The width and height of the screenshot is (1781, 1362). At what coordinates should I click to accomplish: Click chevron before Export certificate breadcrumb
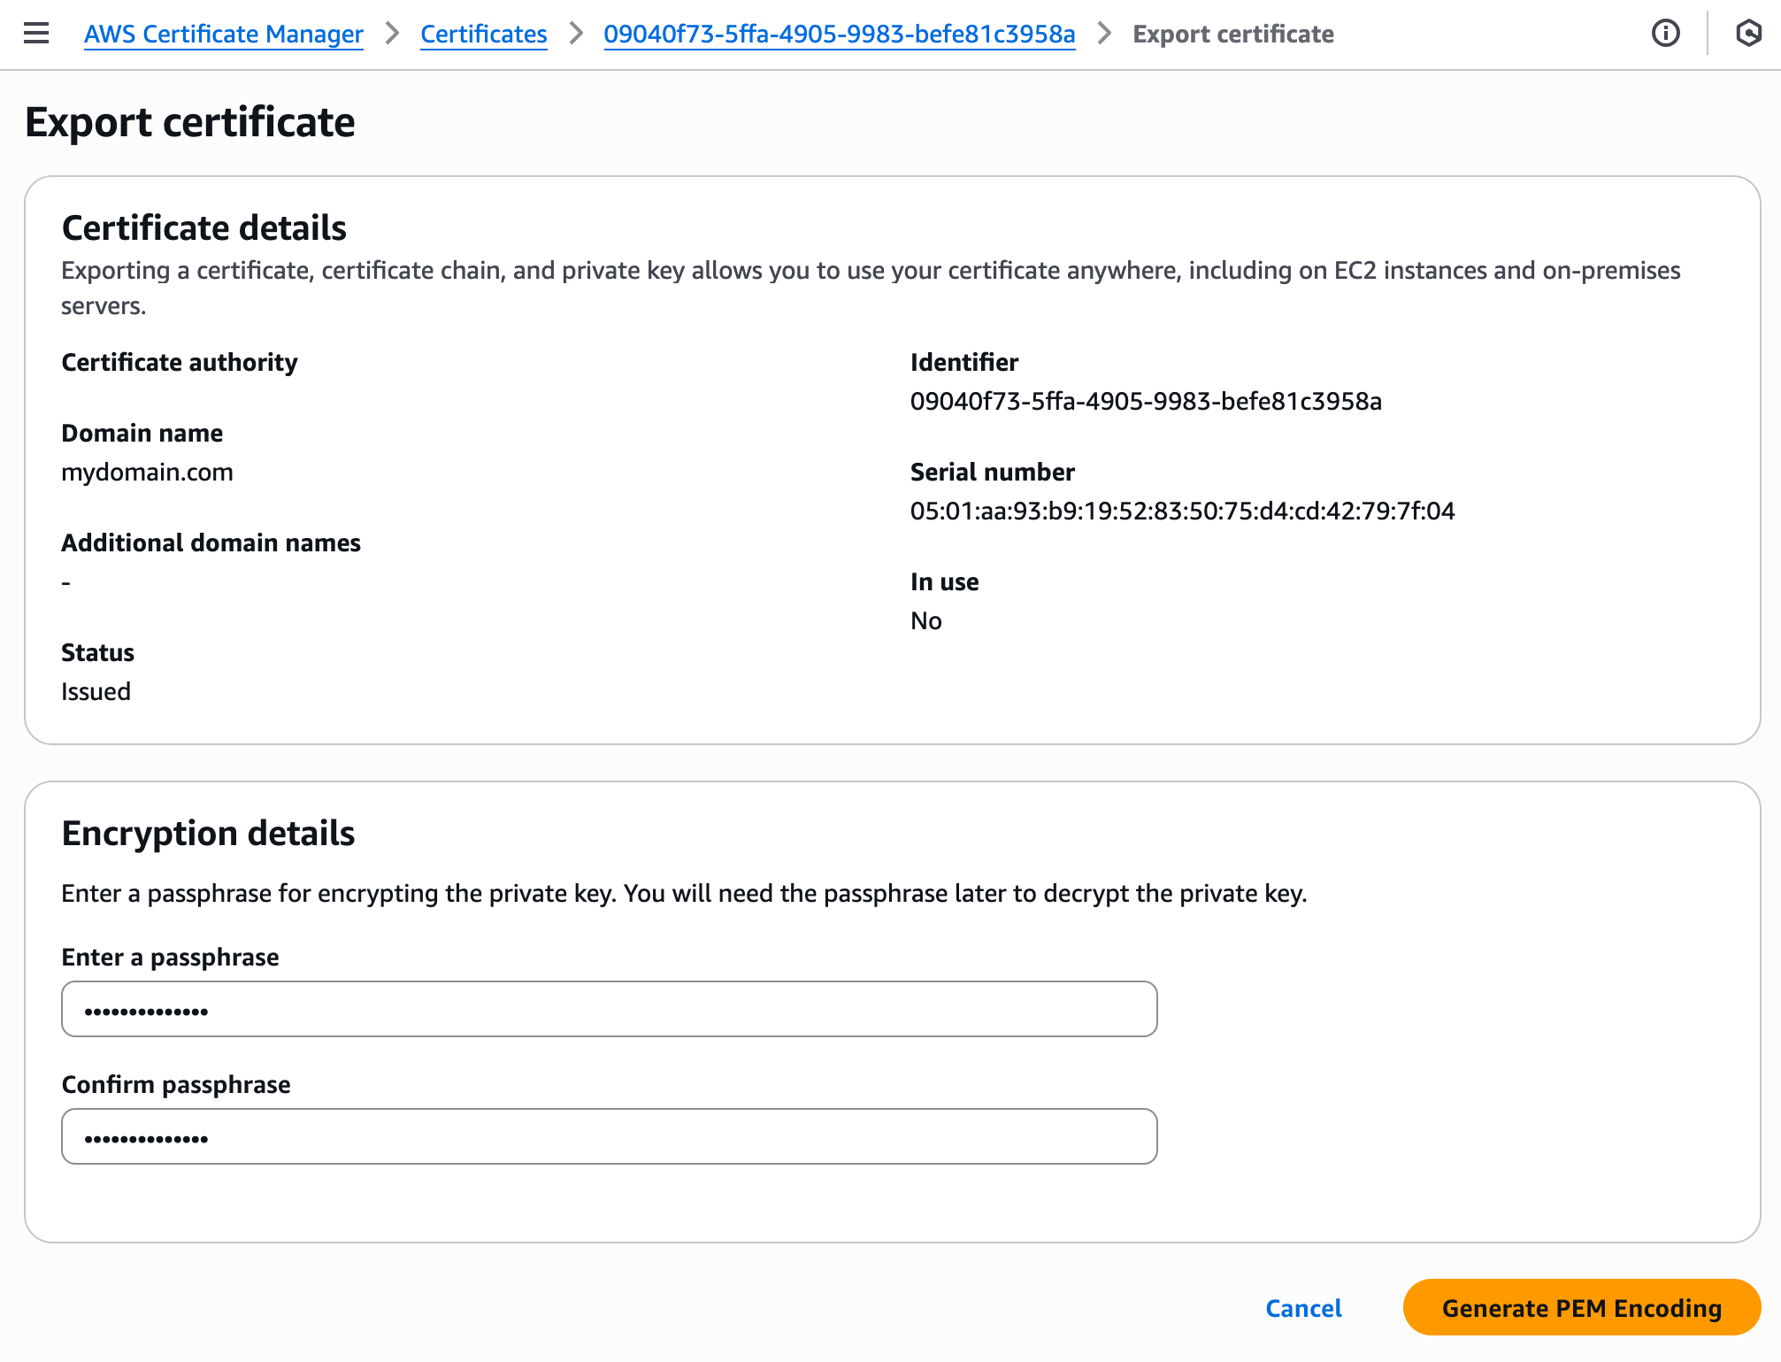1104,34
